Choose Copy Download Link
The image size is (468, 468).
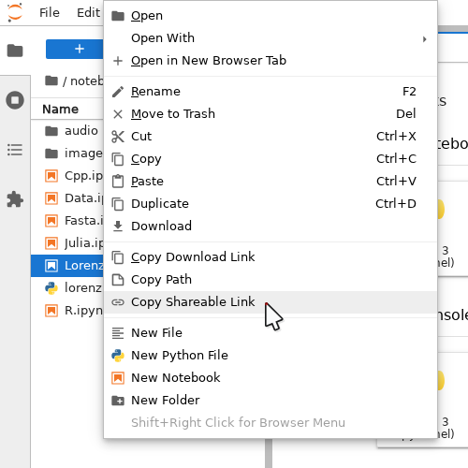point(271,257)
